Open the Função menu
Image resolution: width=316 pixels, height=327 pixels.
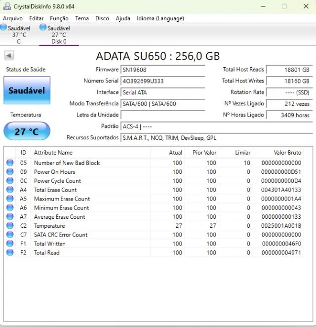click(59, 18)
